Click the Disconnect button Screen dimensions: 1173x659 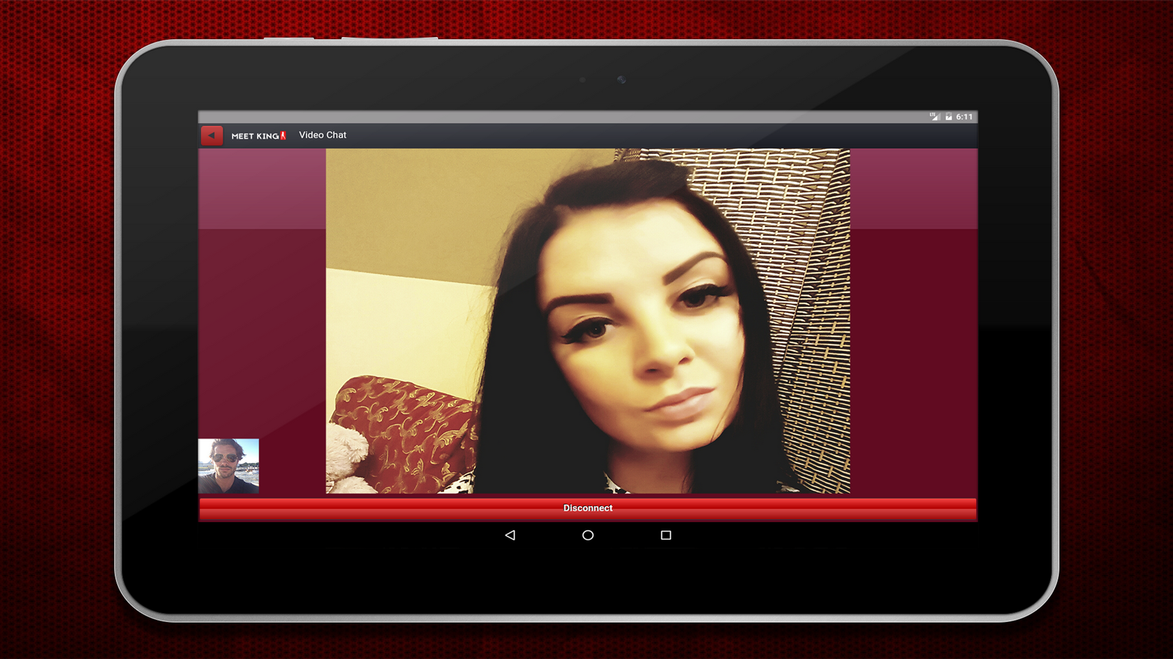click(x=587, y=508)
